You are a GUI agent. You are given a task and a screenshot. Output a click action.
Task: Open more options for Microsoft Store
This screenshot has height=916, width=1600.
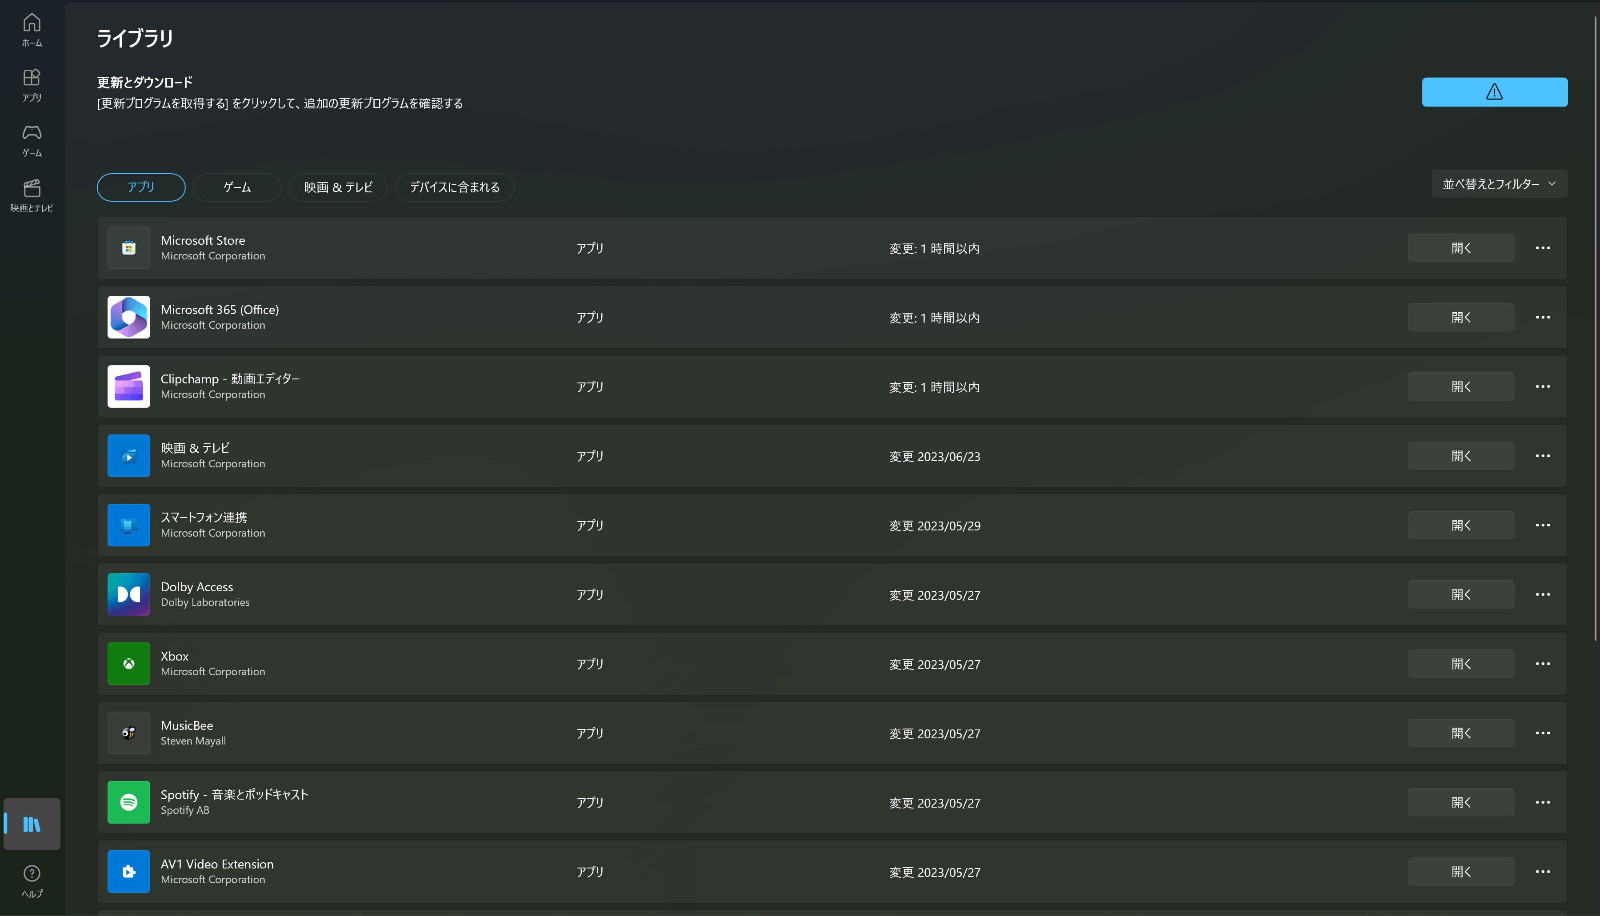click(x=1542, y=248)
